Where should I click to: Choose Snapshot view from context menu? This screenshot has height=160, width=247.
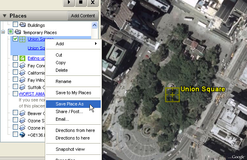coord(74,149)
